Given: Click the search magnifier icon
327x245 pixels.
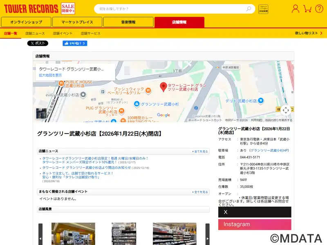Looking at the screenshot, I should point(249,9).
